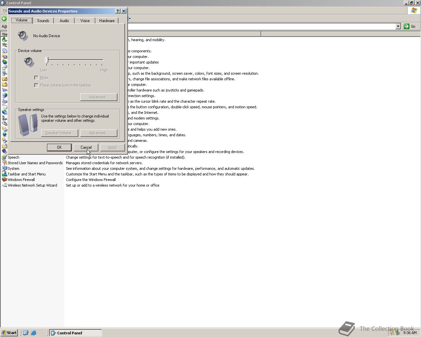Click the Windows flag logo in Control Panel

[x=414, y=11]
